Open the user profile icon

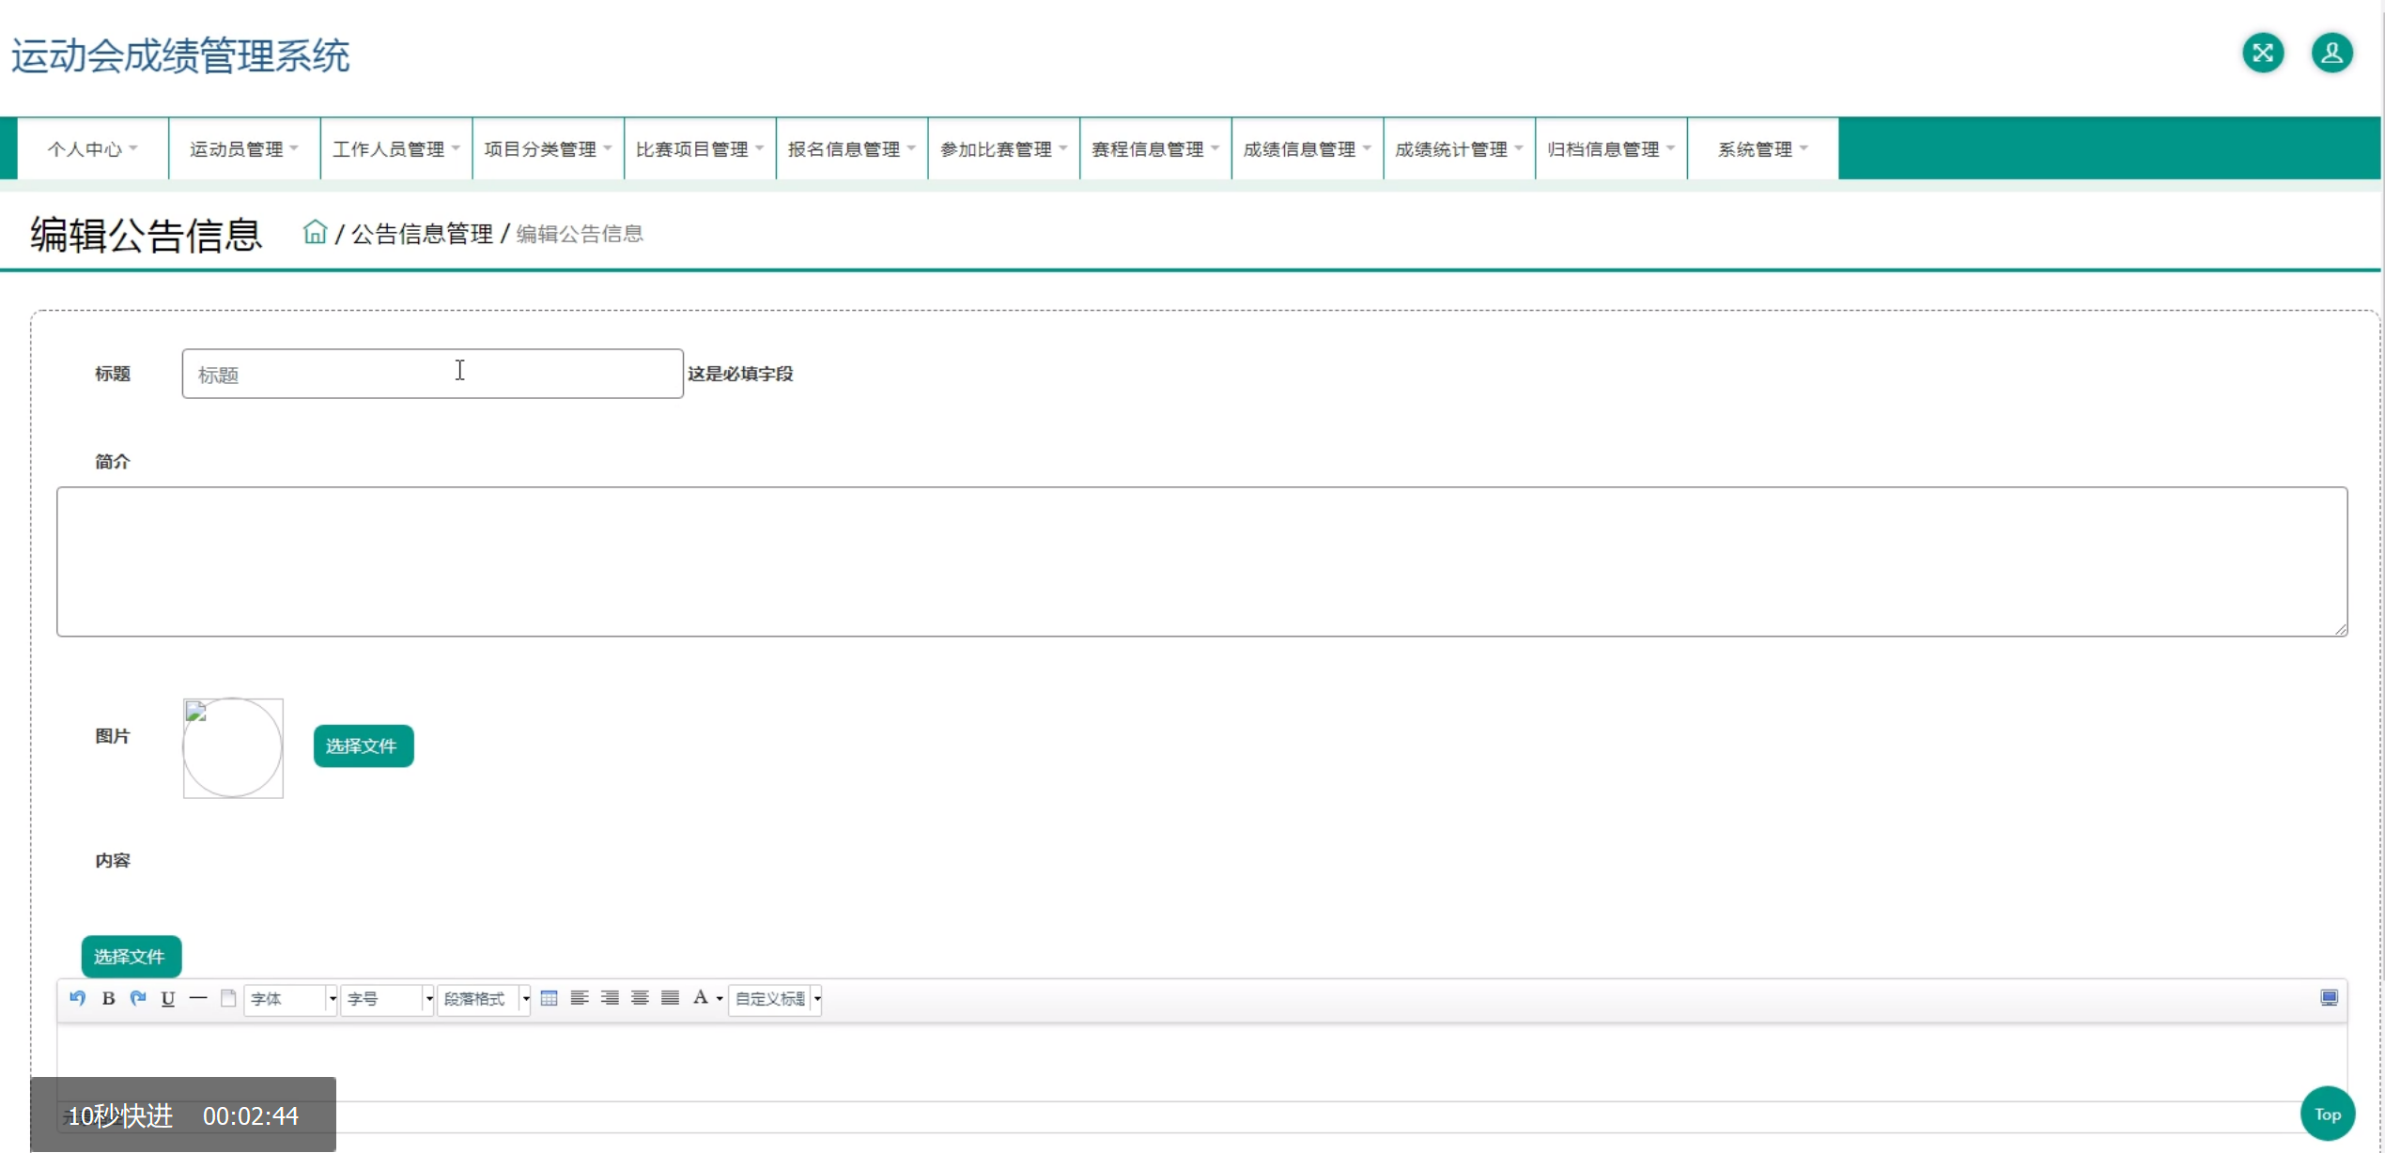click(x=2331, y=53)
